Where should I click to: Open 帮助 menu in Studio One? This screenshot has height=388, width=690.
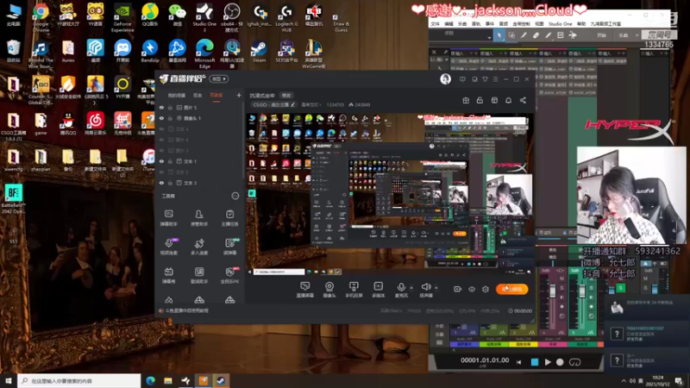click(x=581, y=24)
